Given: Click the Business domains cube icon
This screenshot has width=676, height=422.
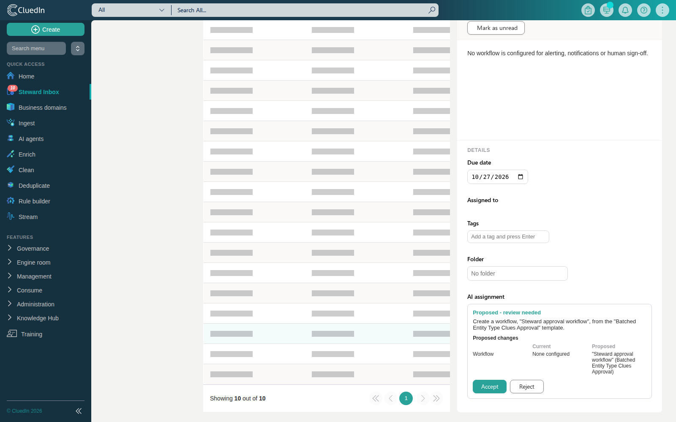Looking at the screenshot, I should tap(11, 107).
